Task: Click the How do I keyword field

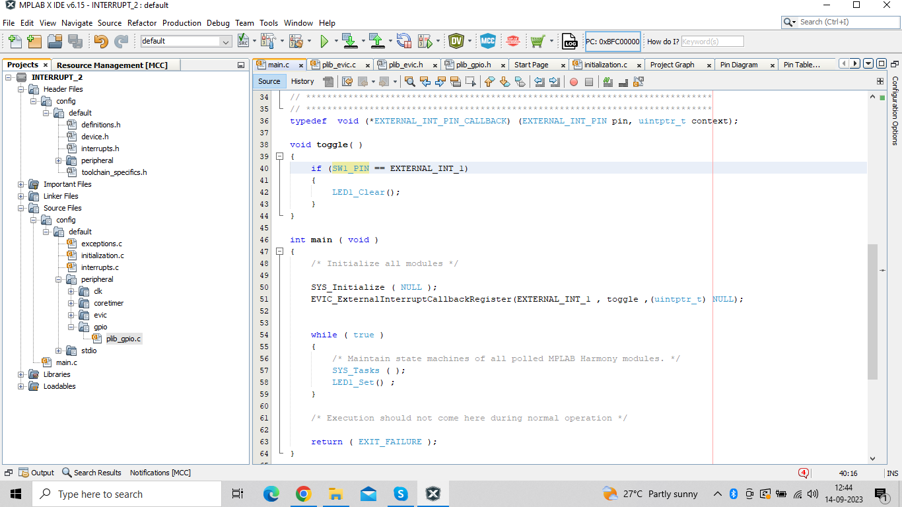Action: click(712, 42)
